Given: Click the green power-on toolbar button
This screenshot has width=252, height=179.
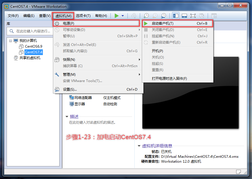Looking at the screenshot, I should 117,16.
